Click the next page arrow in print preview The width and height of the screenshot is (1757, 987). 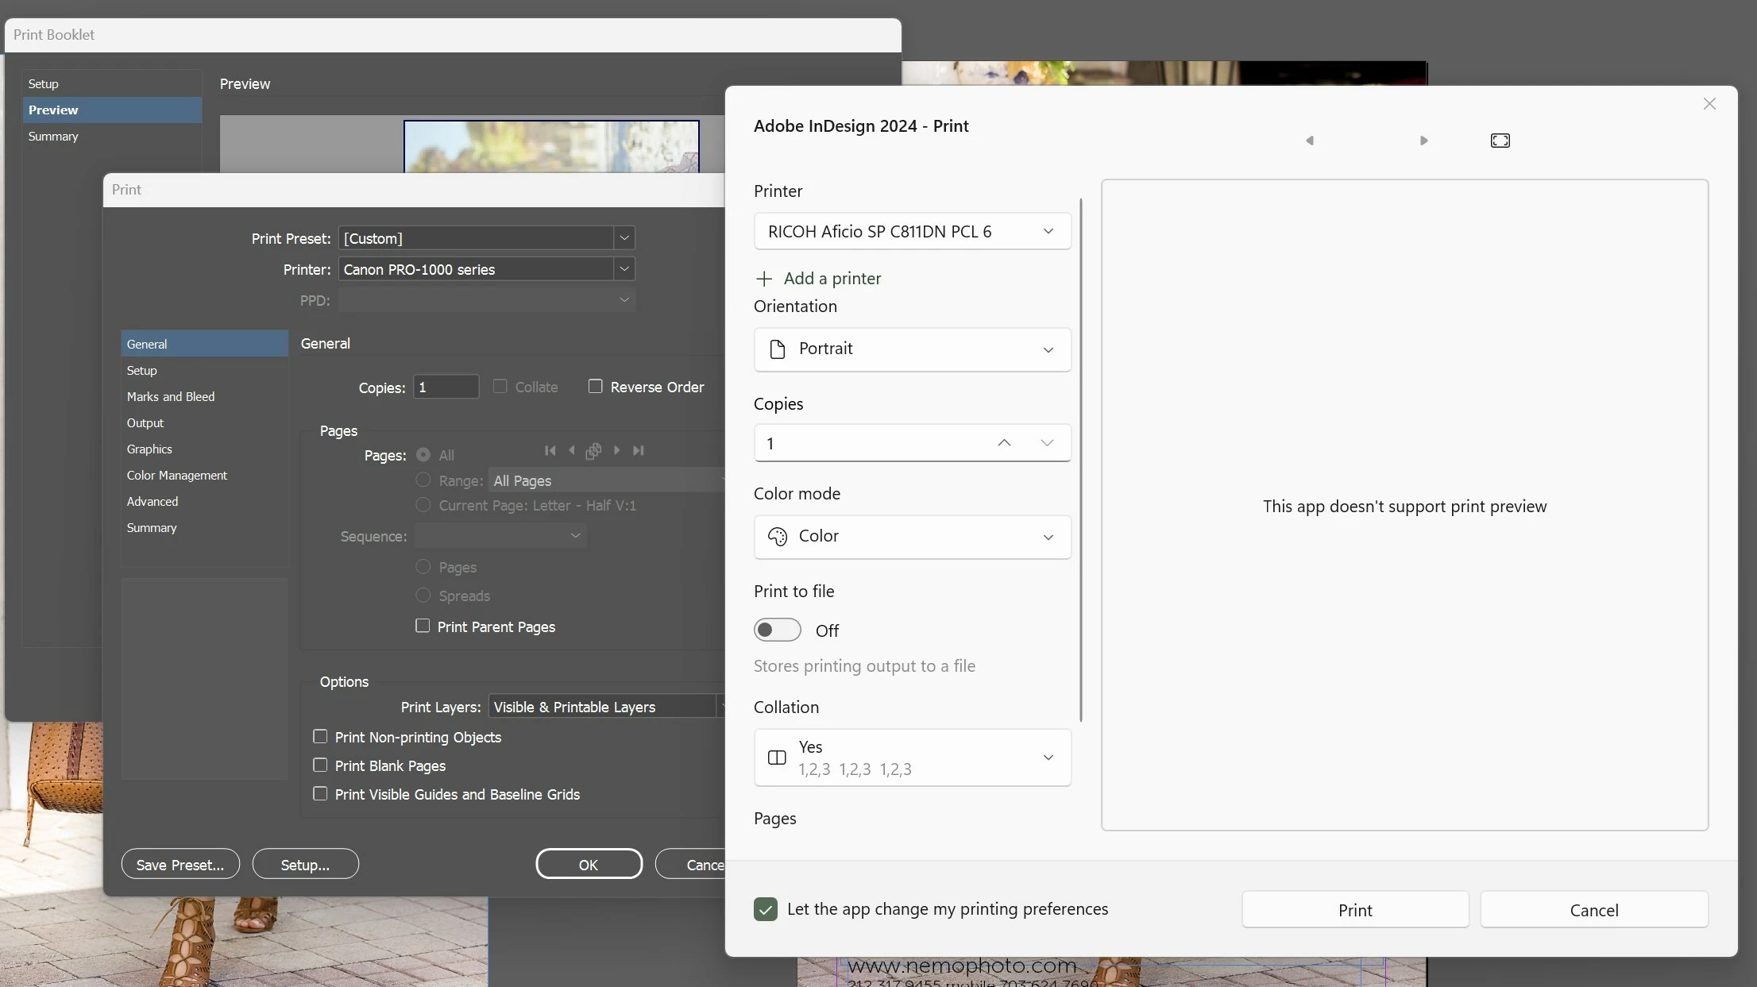(1423, 141)
